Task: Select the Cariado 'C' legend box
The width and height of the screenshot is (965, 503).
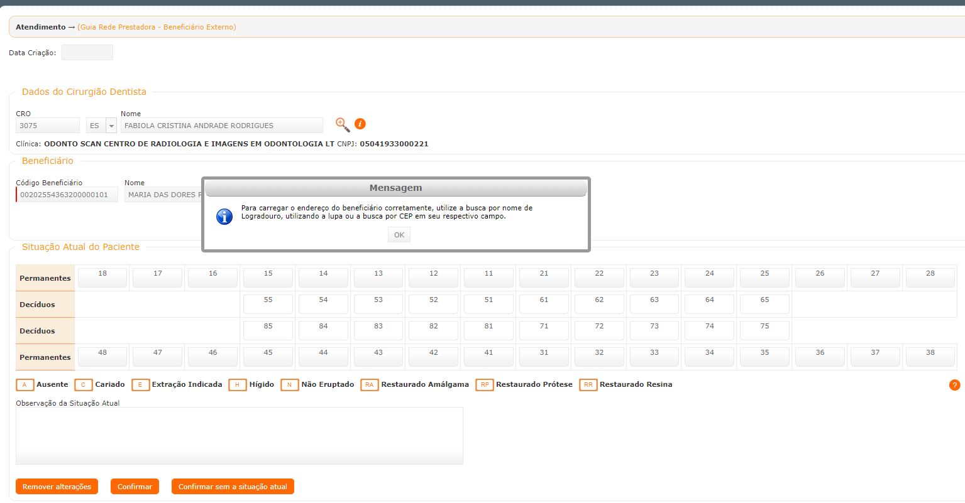Action: (x=83, y=385)
